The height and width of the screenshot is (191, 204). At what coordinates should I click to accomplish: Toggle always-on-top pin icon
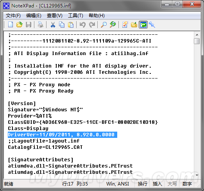[x=152, y=25]
